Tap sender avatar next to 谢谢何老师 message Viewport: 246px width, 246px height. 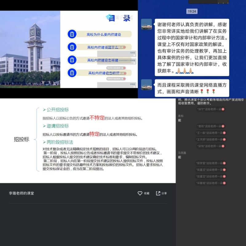146,24
